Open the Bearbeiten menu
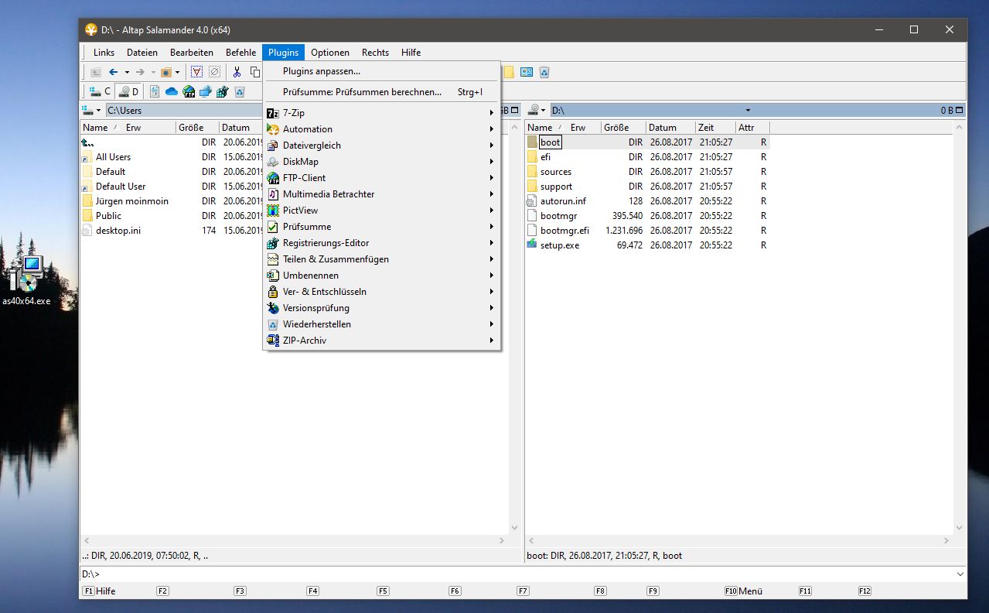 pos(192,52)
